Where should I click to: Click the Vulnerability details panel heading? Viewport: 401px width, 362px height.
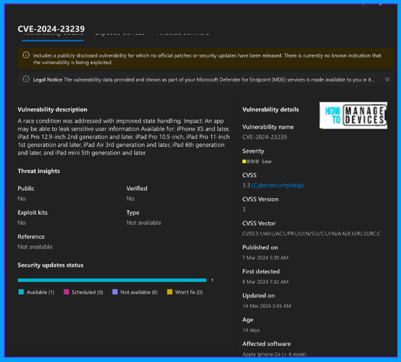tap(271, 110)
